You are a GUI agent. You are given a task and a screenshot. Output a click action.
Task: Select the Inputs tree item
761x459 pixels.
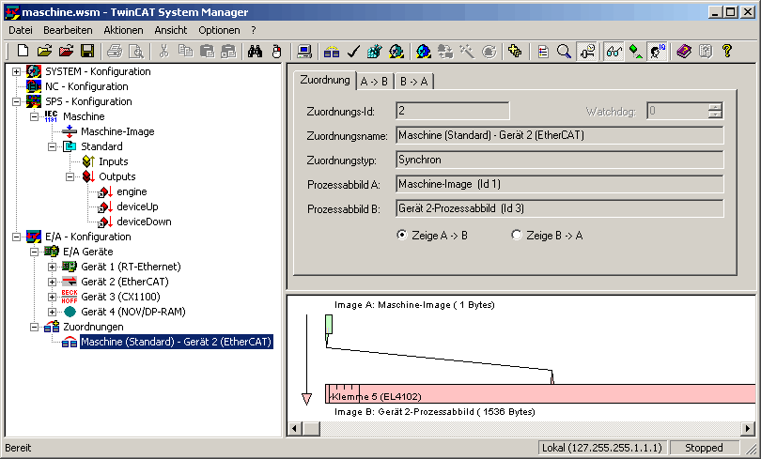113,161
